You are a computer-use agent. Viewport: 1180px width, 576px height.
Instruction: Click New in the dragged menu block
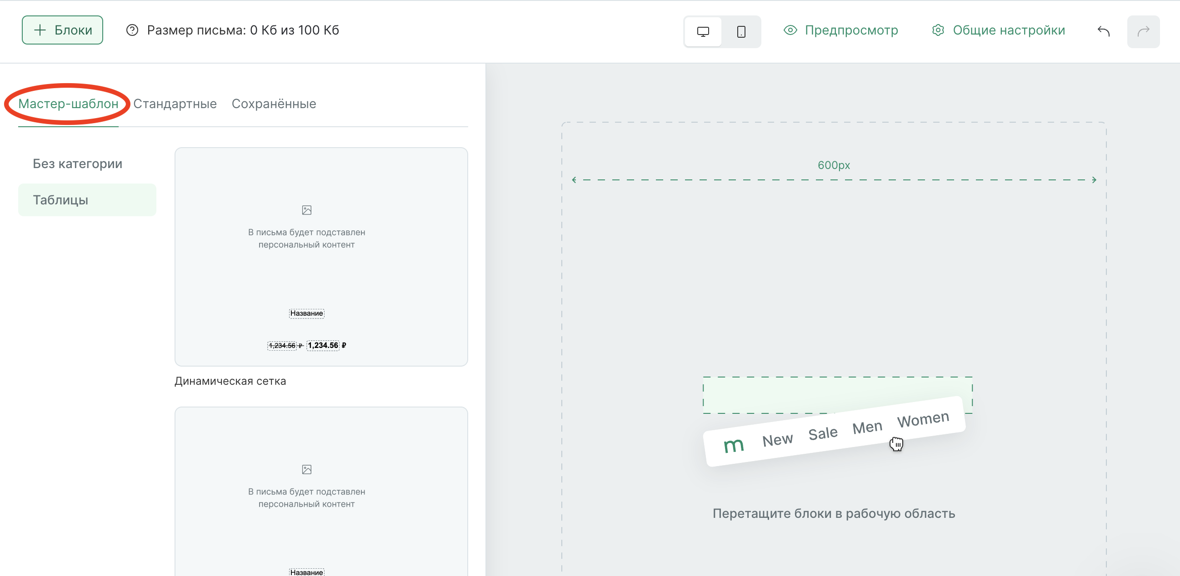pos(777,440)
